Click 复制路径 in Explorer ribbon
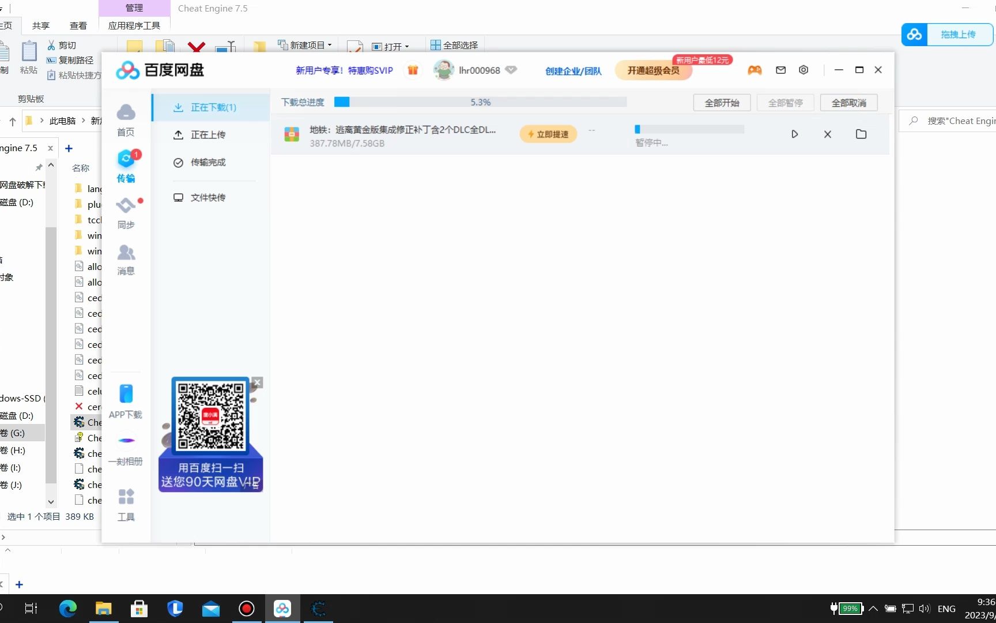The height and width of the screenshot is (623, 996). (x=70, y=60)
